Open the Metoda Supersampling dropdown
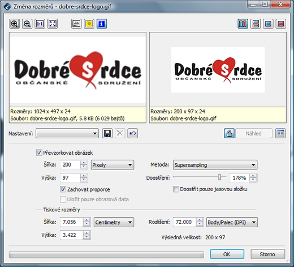Screen dimensions: 294x267 tap(215, 165)
